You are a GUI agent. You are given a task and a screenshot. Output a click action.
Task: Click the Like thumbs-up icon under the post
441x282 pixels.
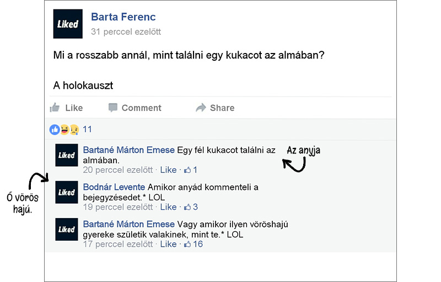(x=55, y=108)
